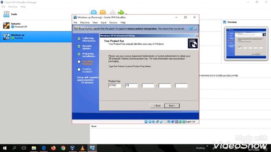The image size is (271, 152).
Task: Click the recording status bar icon
Action: tap(173, 122)
